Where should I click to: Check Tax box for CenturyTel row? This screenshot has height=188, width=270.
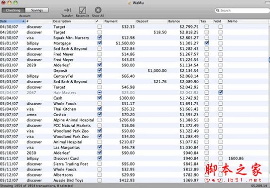[x=207, y=76]
